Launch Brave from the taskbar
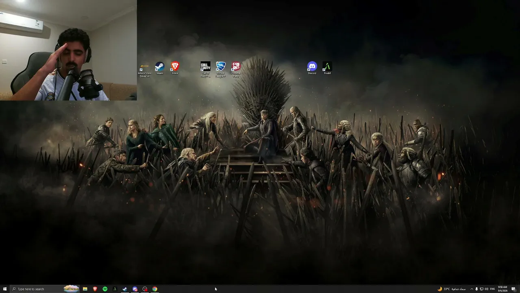This screenshot has height=293, width=520. (95, 289)
